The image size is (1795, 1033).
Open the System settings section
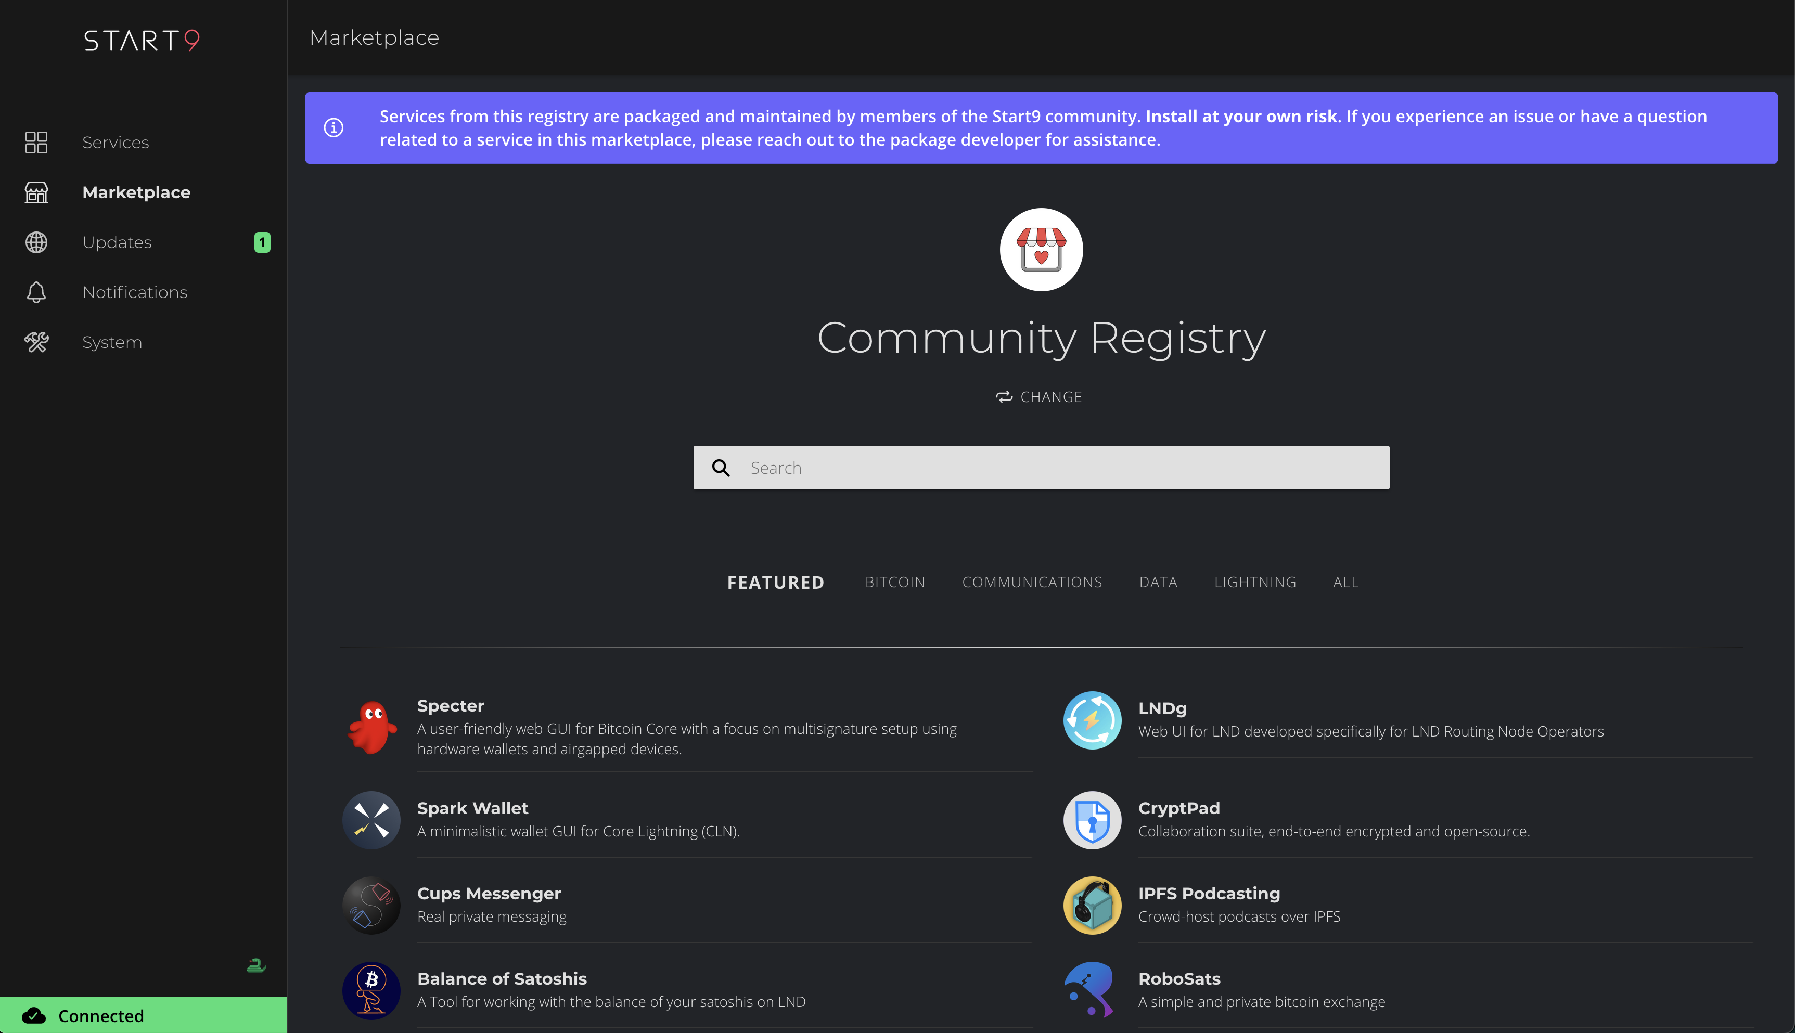[x=111, y=341]
